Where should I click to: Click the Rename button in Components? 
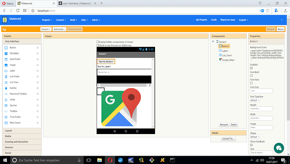(x=224, y=125)
